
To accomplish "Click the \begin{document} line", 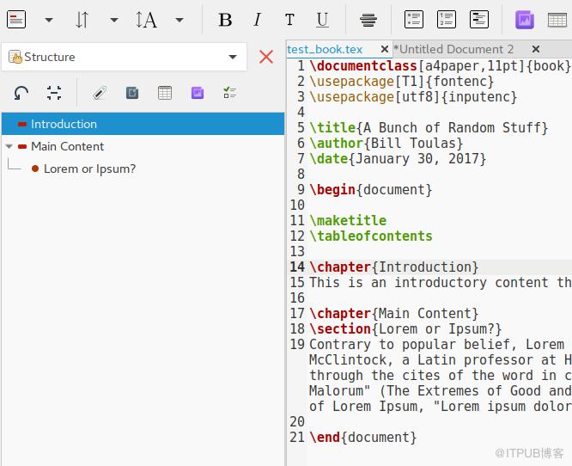I will click(371, 189).
